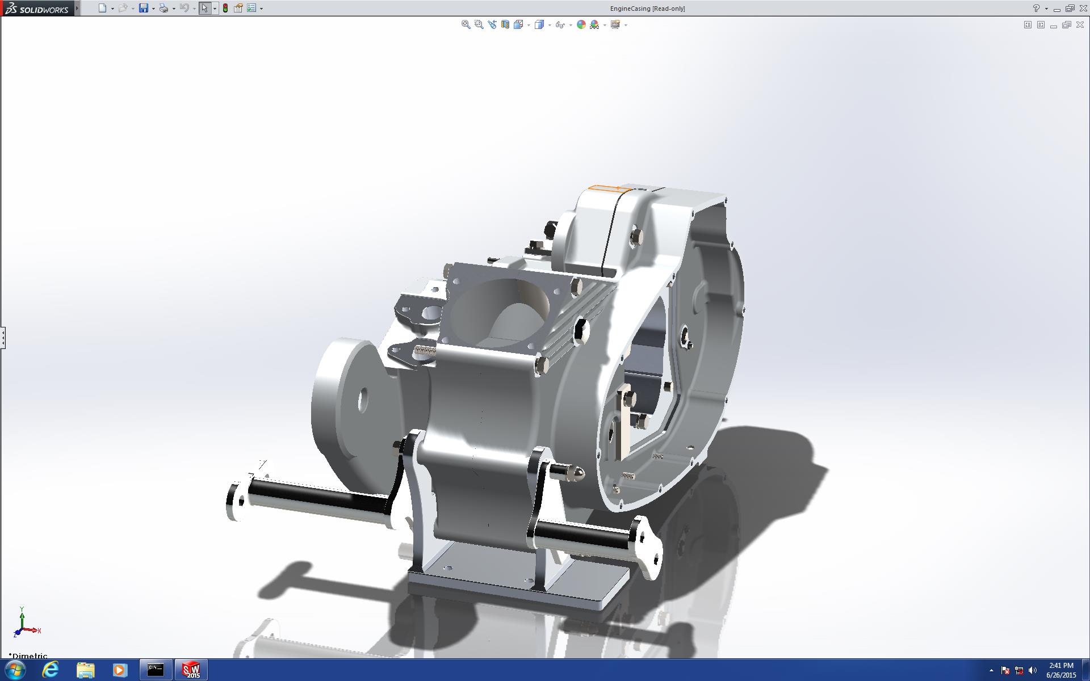Viewport: 1090px width, 681px height.
Task: Open the Help question mark menu
Action: pyautogui.click(x=1036, y=8)
